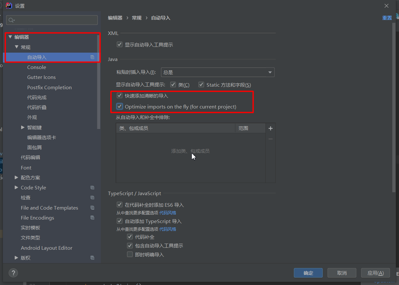Click the minus icon beside exclusion table

[x=271, y=139]
